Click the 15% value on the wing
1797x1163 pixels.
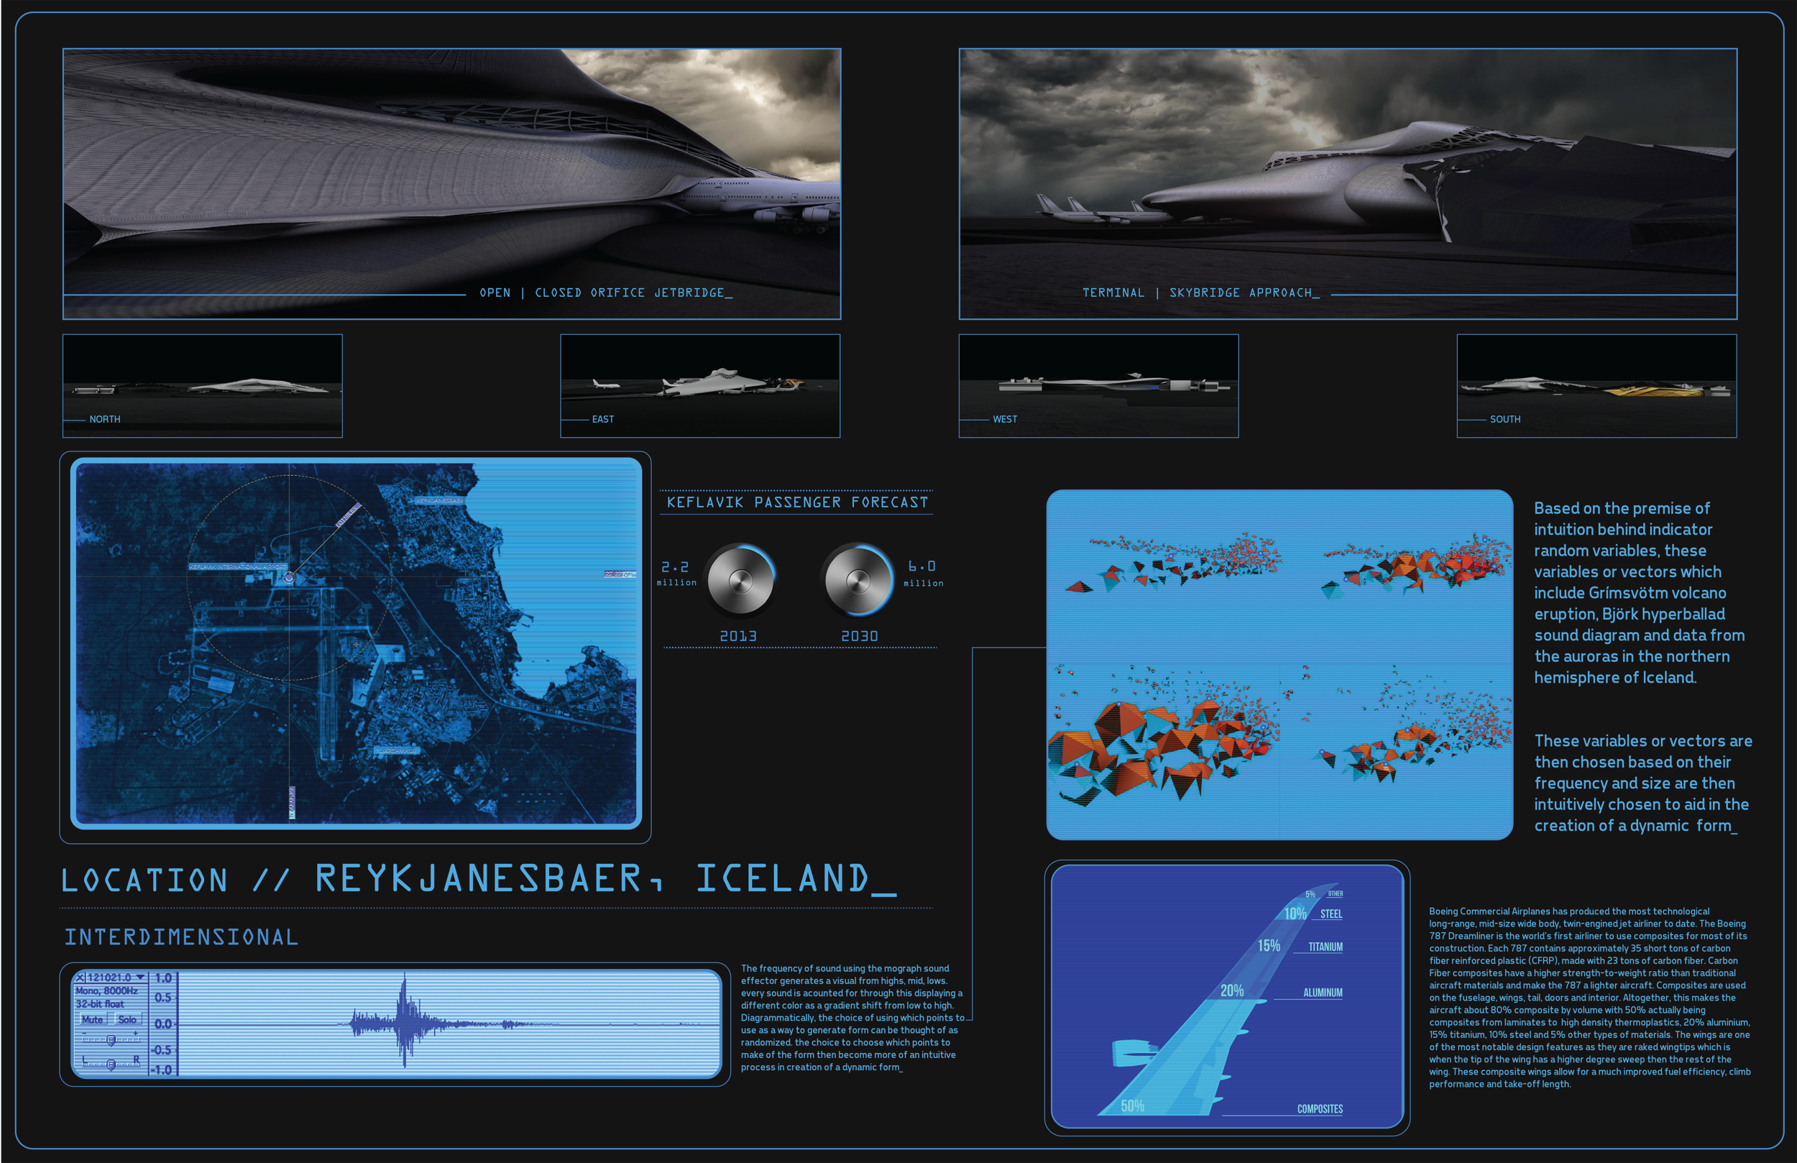click(x=1269, y=945)
